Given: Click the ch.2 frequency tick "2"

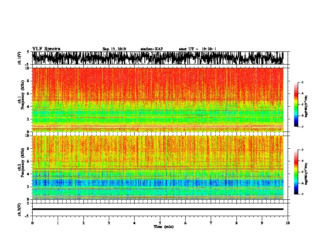Looking at the screenshot, I should [x=28, y=187].
